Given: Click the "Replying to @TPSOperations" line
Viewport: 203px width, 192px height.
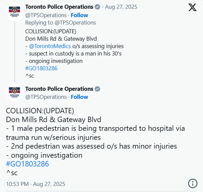Looking at the screenshot, I should (x=61, y=23).
